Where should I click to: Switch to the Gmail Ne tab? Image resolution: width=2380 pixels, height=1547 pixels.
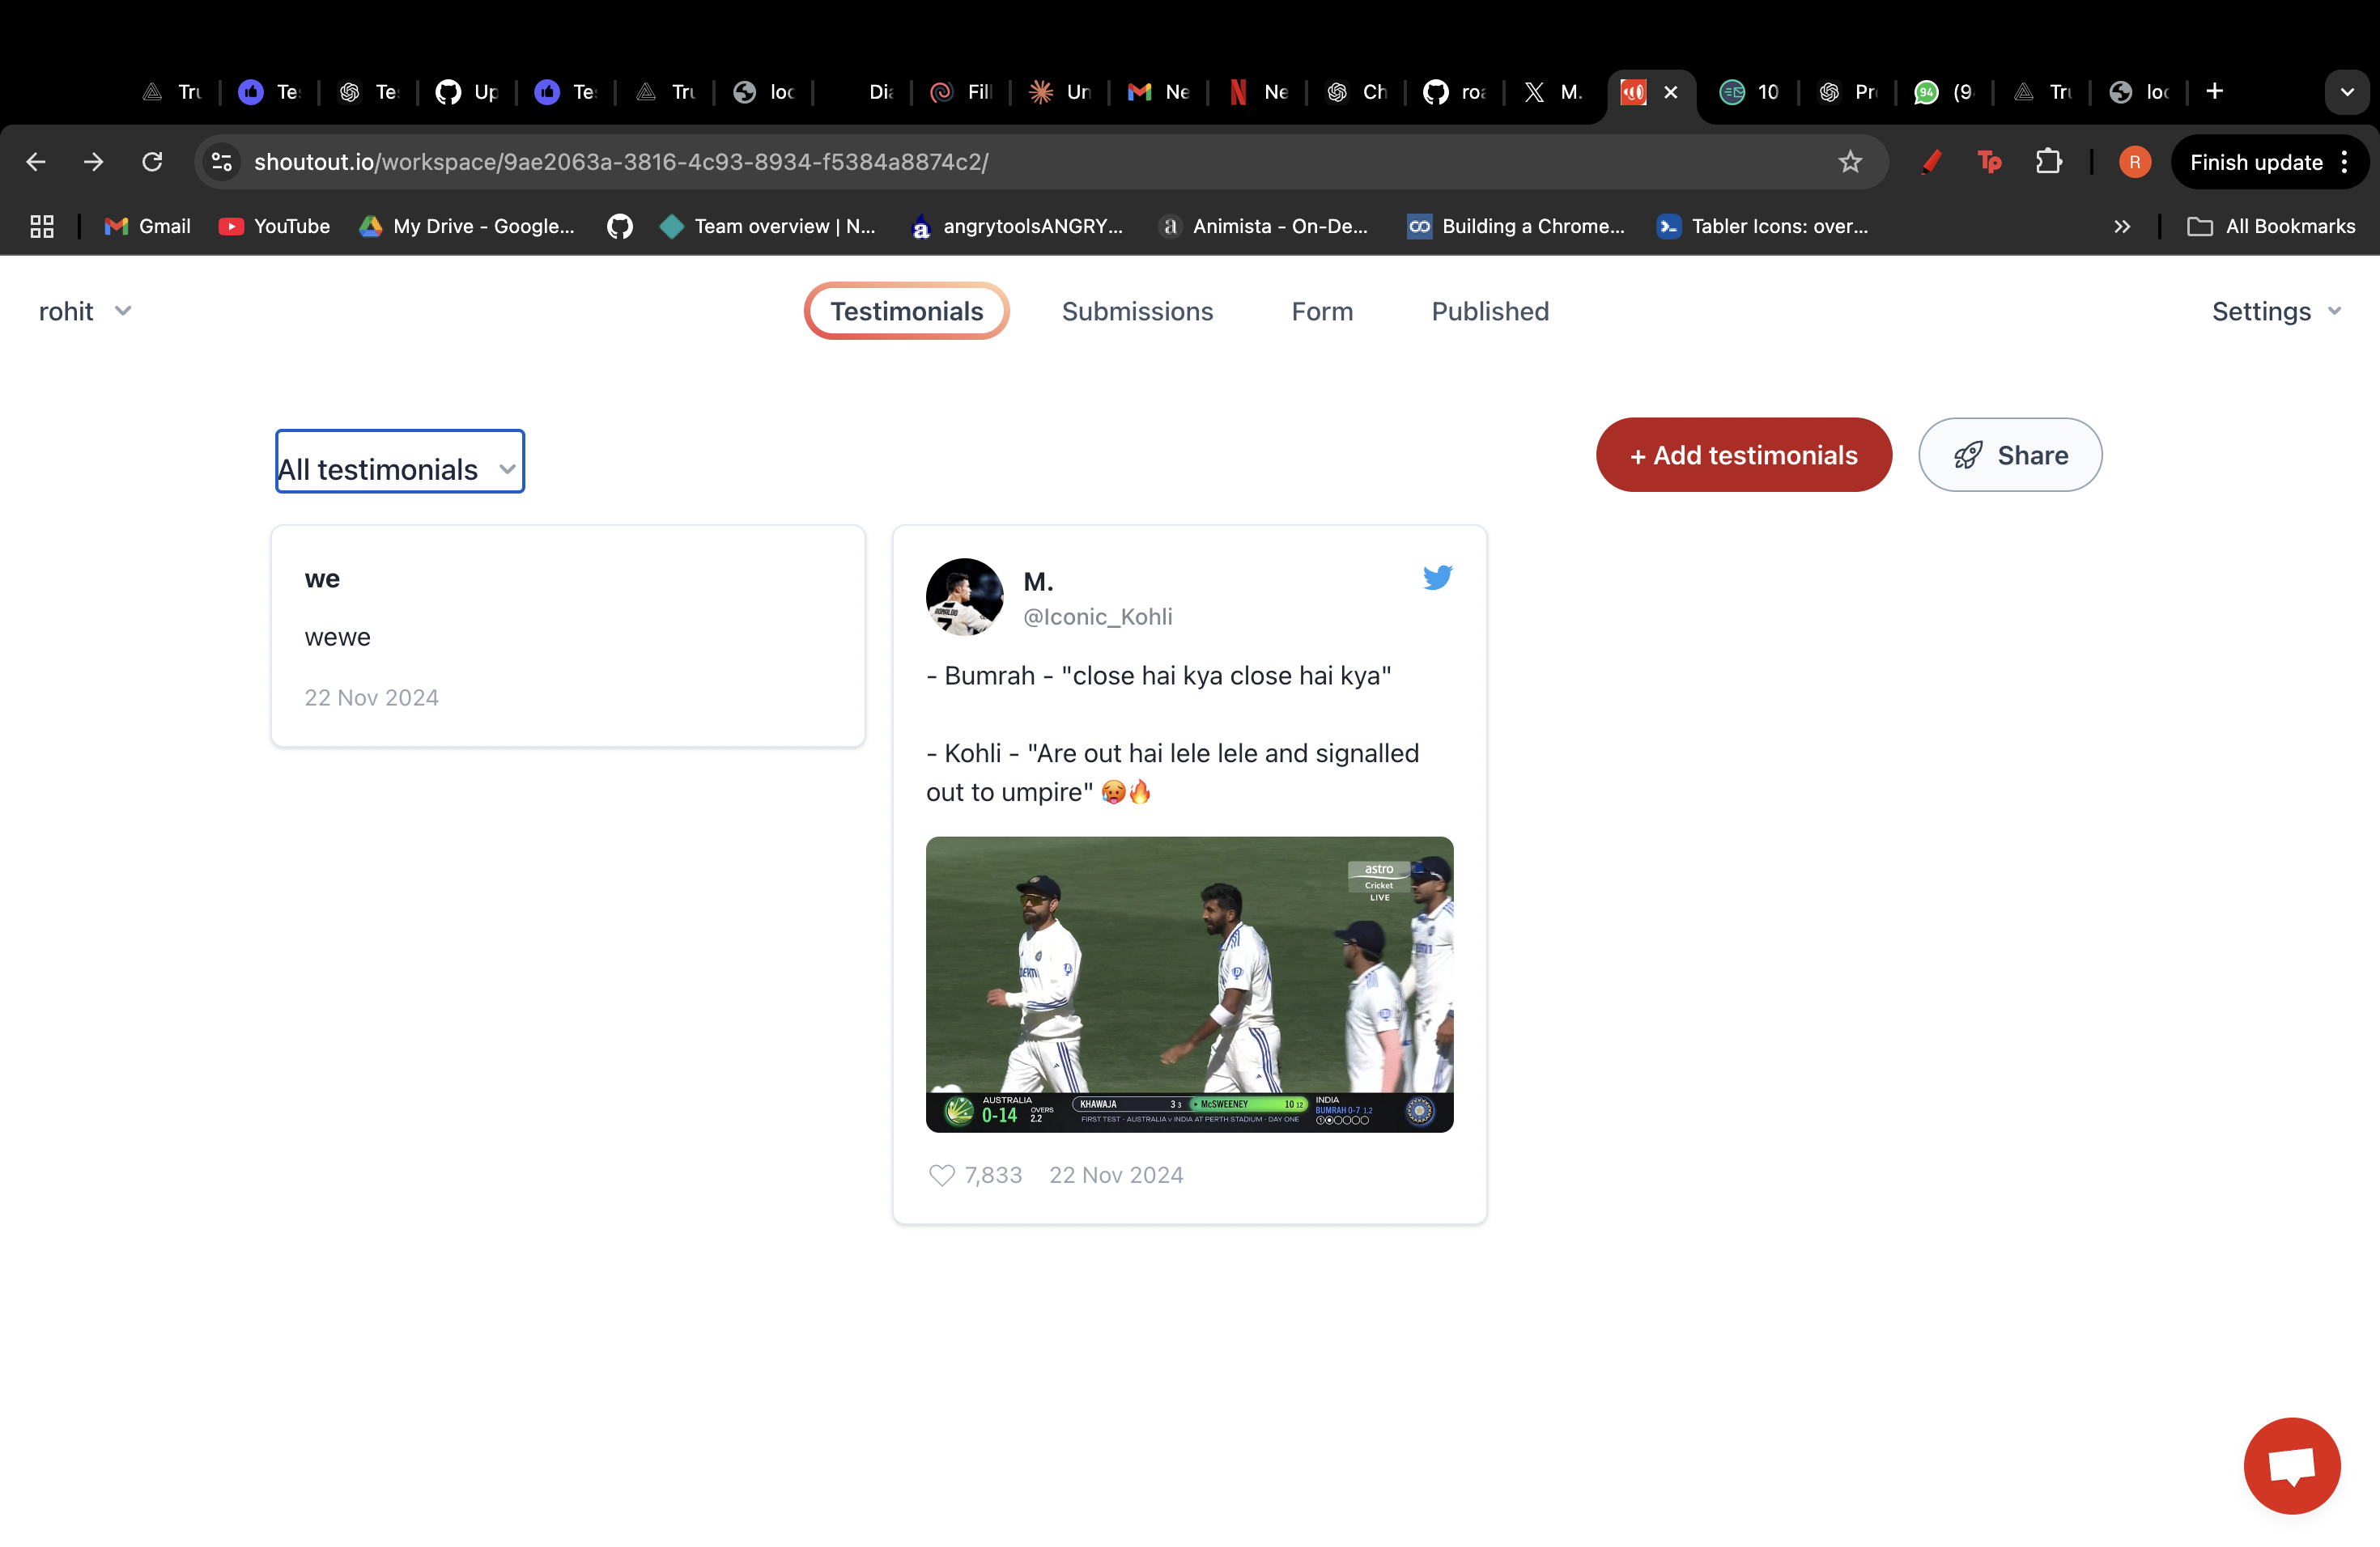pos(1159,92)
